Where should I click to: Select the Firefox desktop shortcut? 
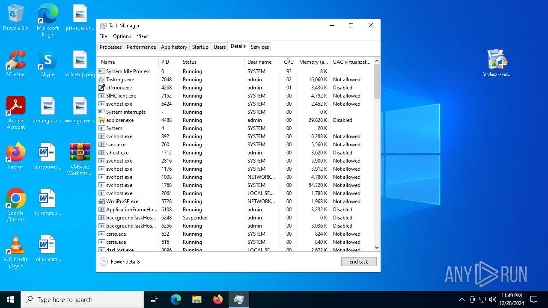16,156
